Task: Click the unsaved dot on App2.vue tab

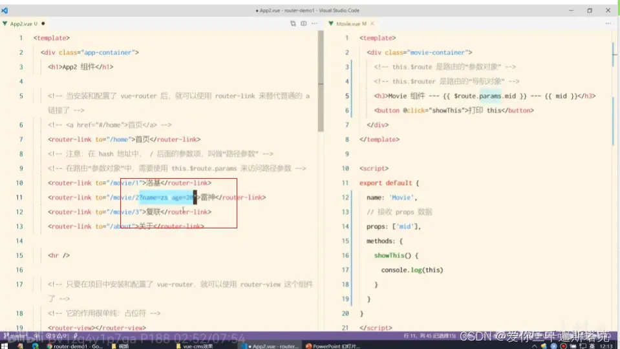Action: pos(43,24)
